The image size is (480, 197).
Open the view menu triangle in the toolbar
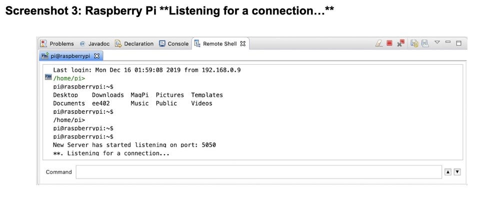[x=437, y=42]
